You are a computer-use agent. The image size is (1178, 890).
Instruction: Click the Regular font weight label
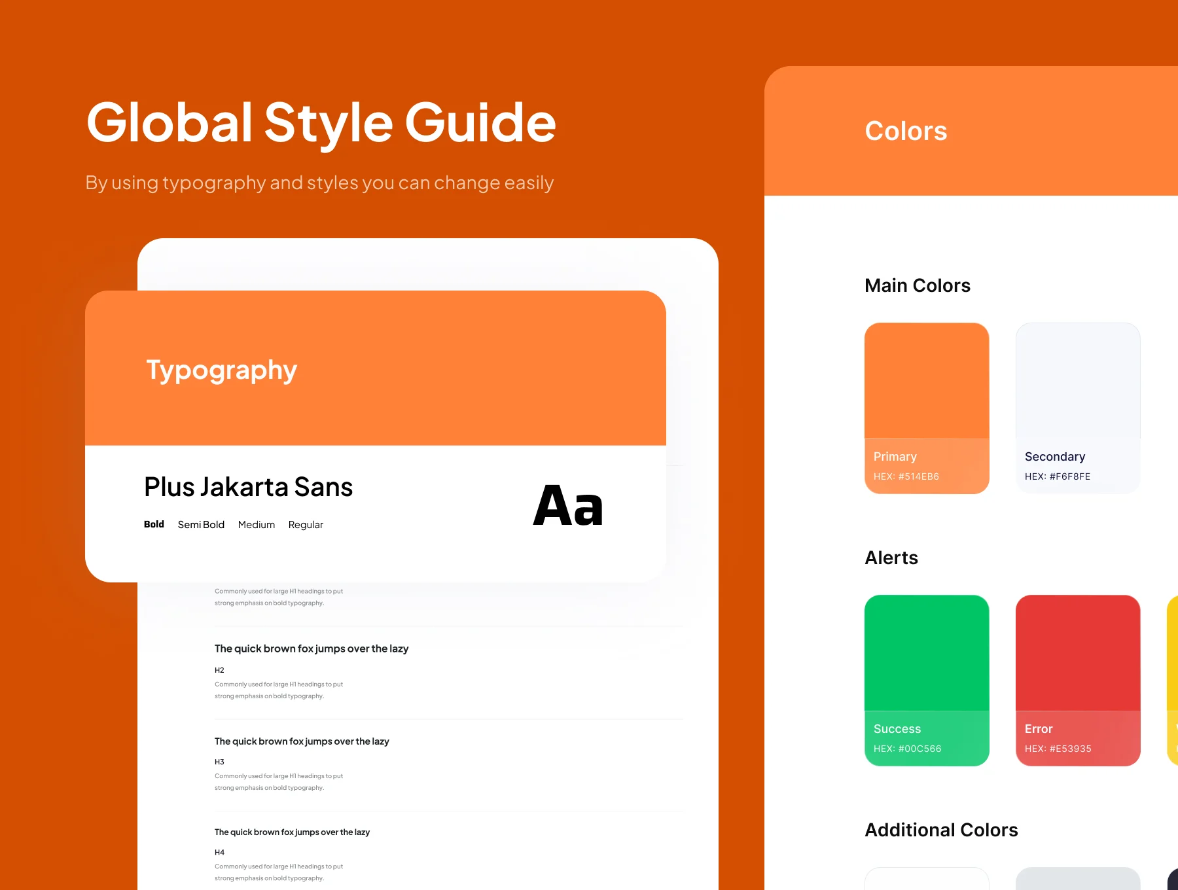point(306,525)
